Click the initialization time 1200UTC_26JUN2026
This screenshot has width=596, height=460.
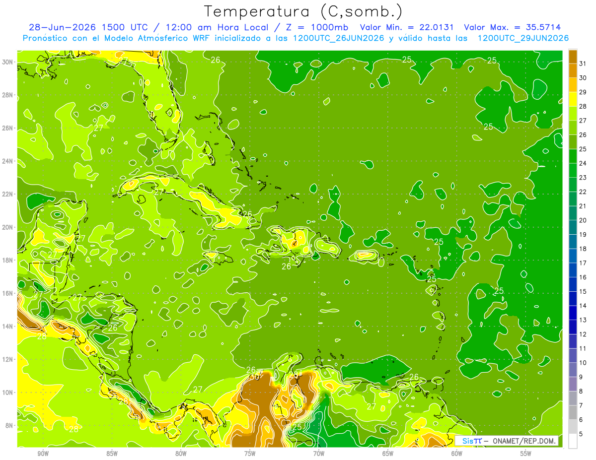coord(339,38)
